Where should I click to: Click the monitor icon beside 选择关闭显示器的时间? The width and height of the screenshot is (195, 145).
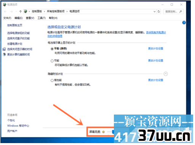point(4,49)
